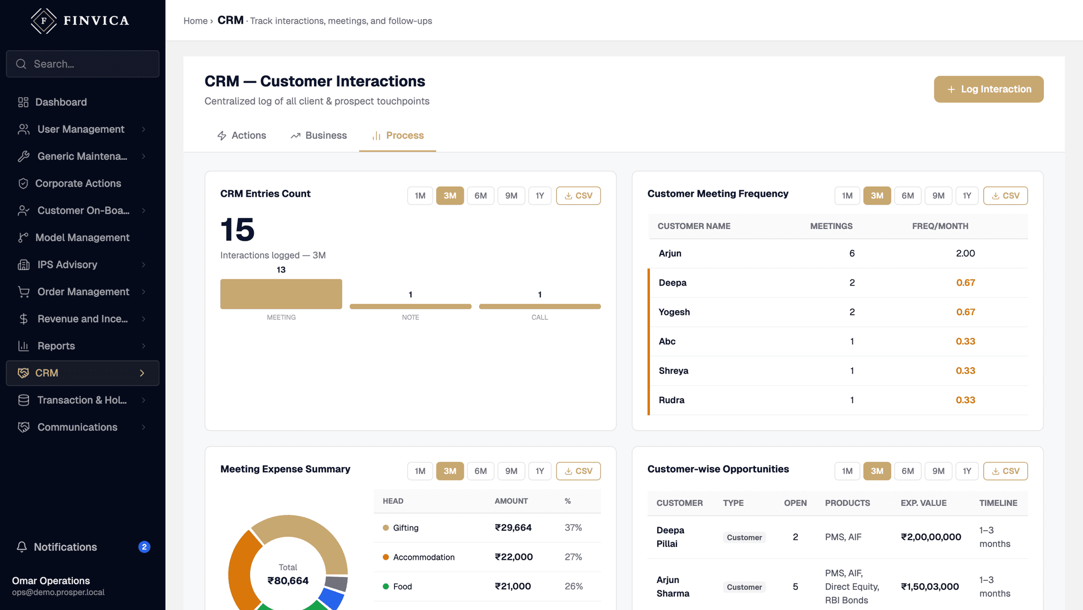Switch to the Business tab
Image resolution: width=1083 pixels, height=610 pixels.
(x=319, y=136)
